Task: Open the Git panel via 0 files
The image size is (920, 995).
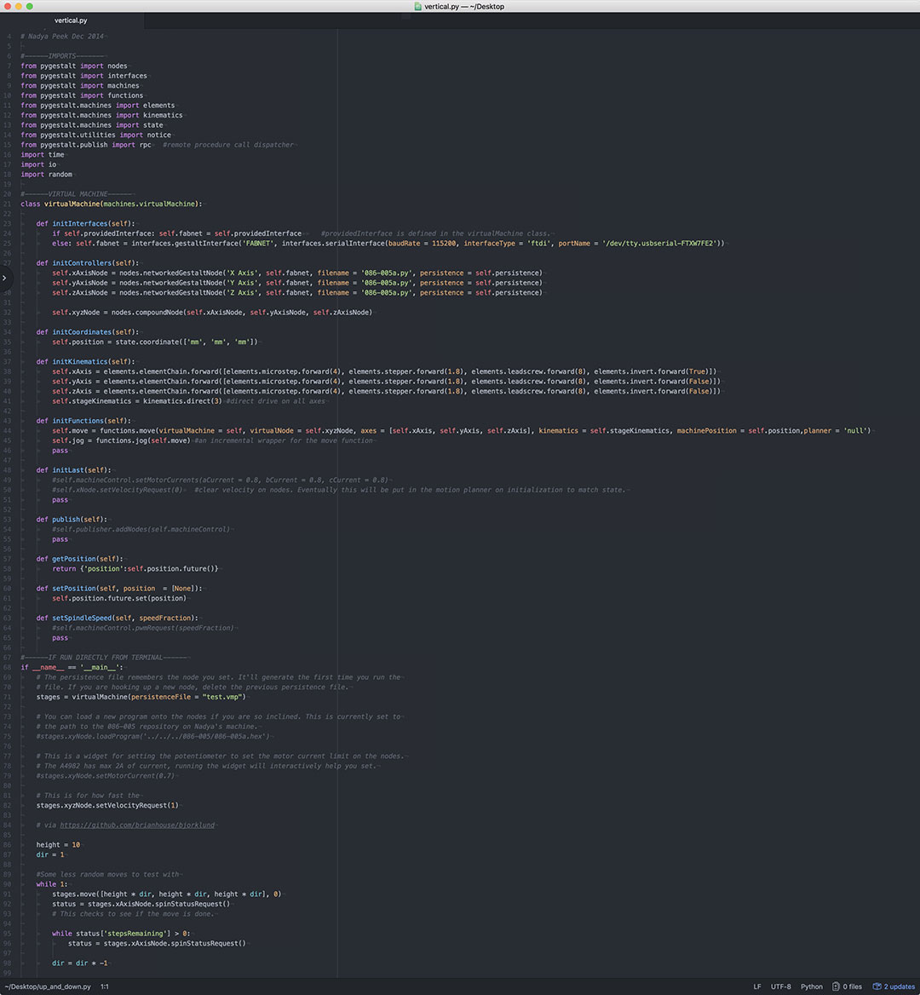Action: click(847, 986)
